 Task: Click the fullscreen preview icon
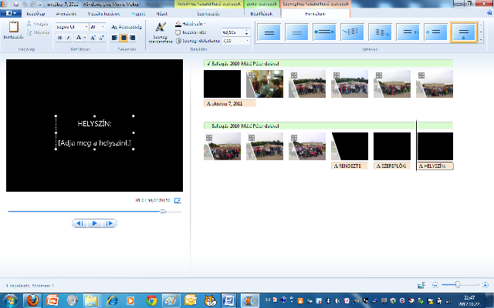tap(178, 200)
